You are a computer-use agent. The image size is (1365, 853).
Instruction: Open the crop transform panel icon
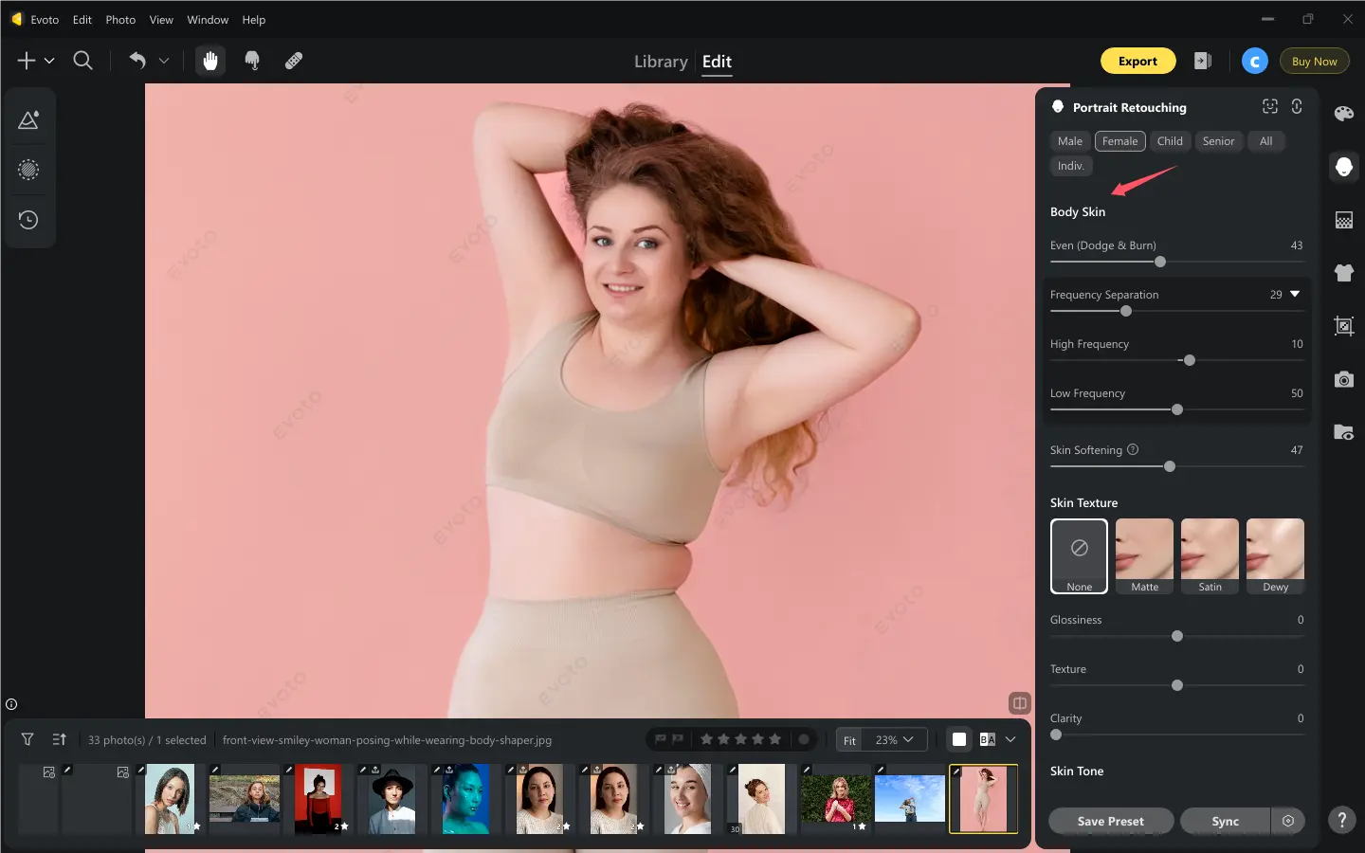tap(1343, 326)
